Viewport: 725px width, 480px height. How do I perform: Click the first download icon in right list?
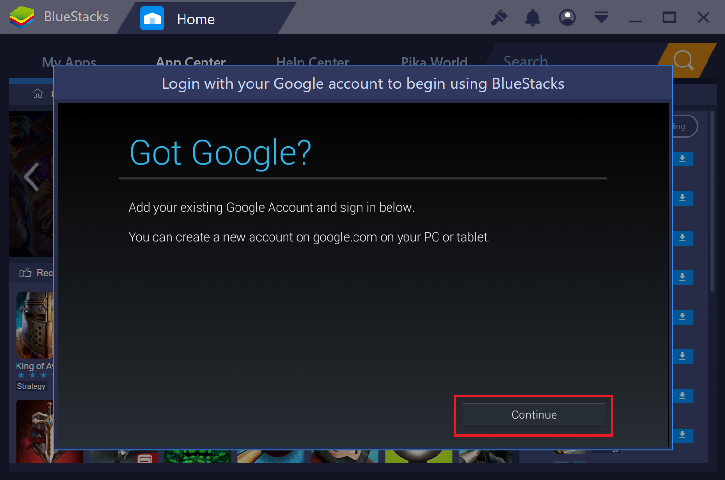point(682,159)
